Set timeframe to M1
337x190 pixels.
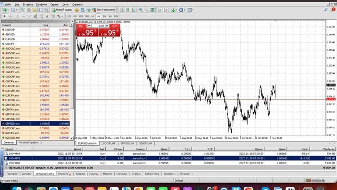click(x=69, y=16)
